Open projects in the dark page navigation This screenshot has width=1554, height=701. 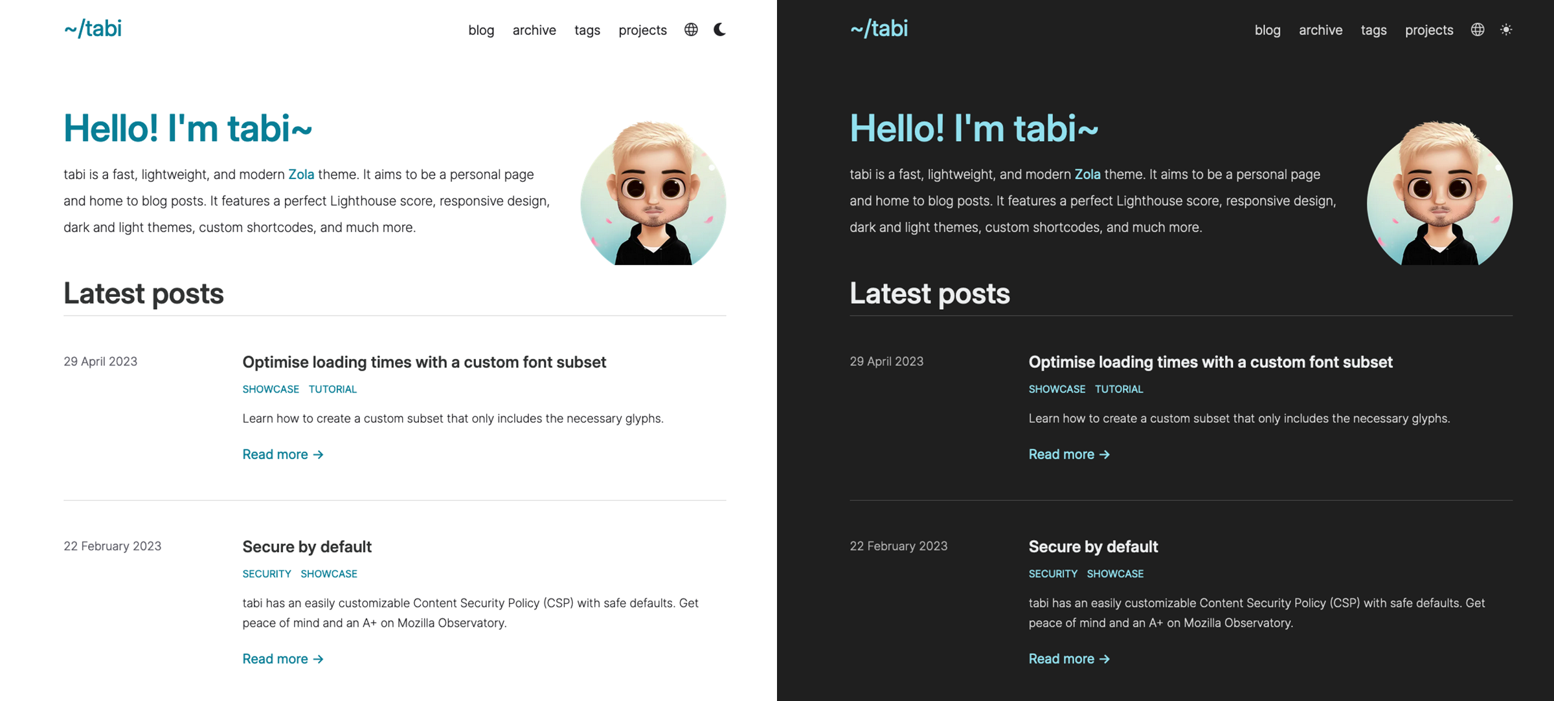coord(1429,30)
